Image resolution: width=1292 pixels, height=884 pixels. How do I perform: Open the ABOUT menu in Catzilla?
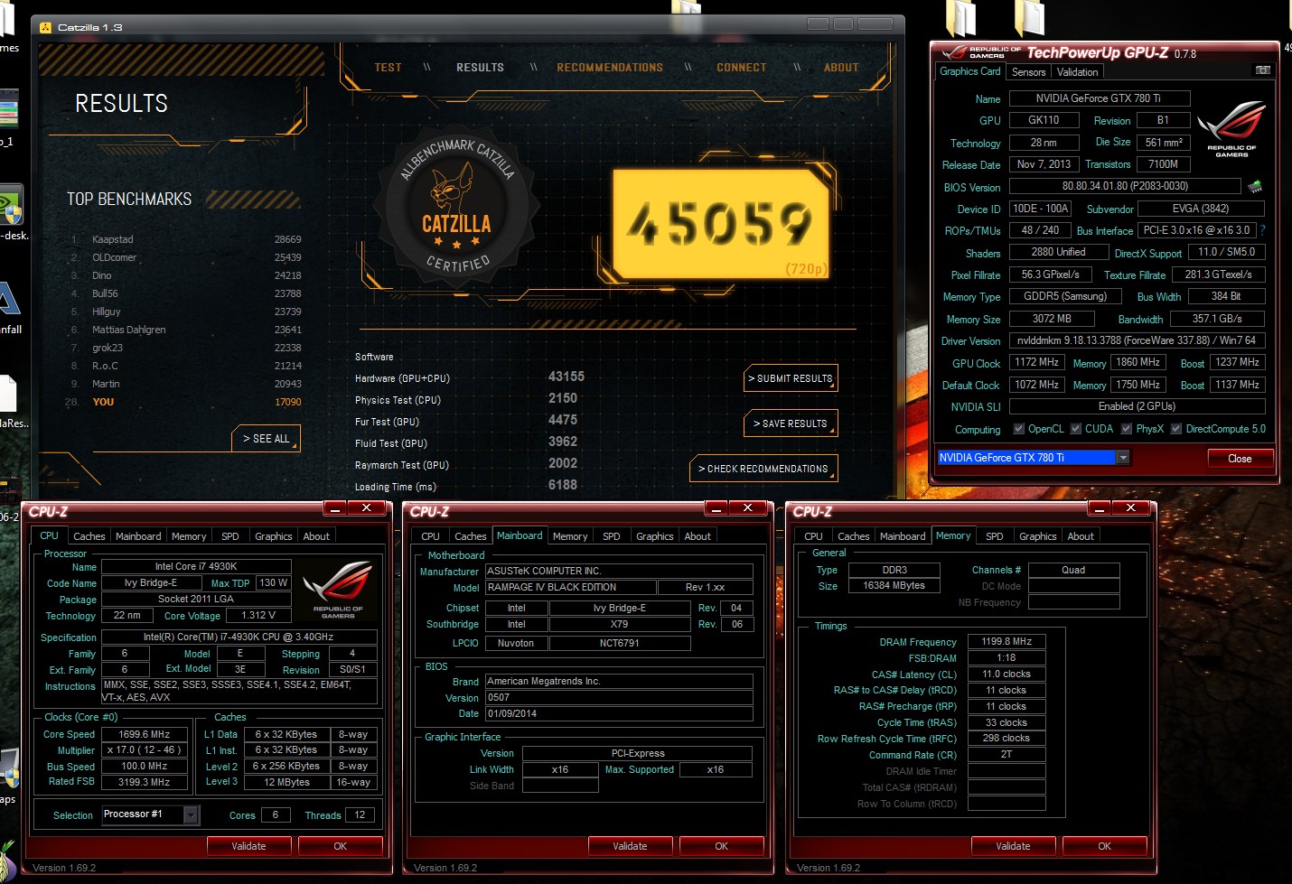[x=841, y=68]
